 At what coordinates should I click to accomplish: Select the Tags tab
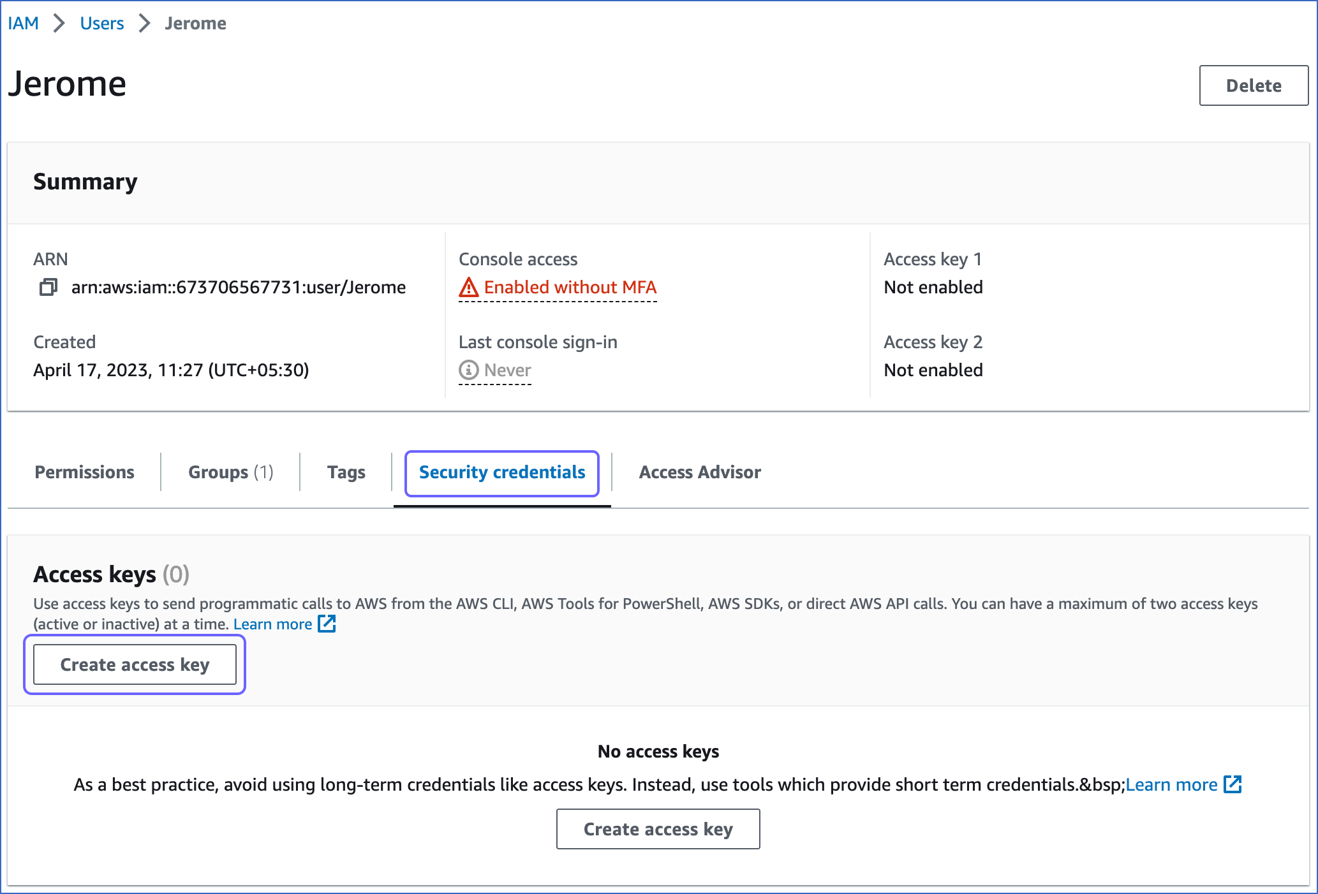(347, 471)
